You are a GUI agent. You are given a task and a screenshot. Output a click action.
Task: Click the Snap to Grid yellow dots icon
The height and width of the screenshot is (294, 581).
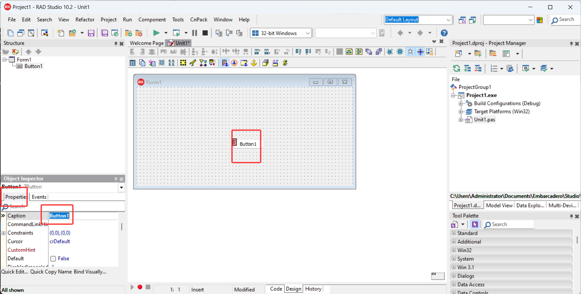(x=183, y=63)
